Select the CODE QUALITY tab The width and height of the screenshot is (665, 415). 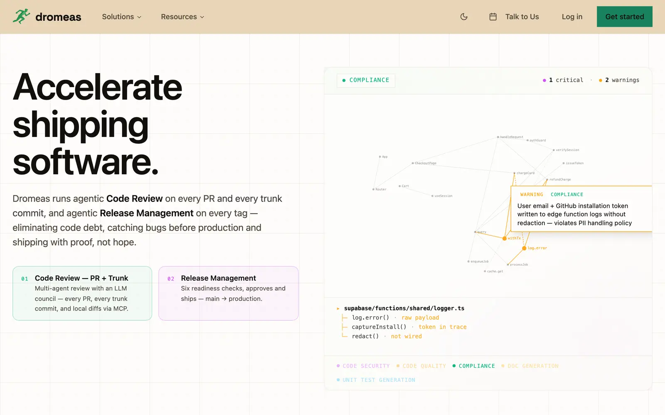(421, 366)
